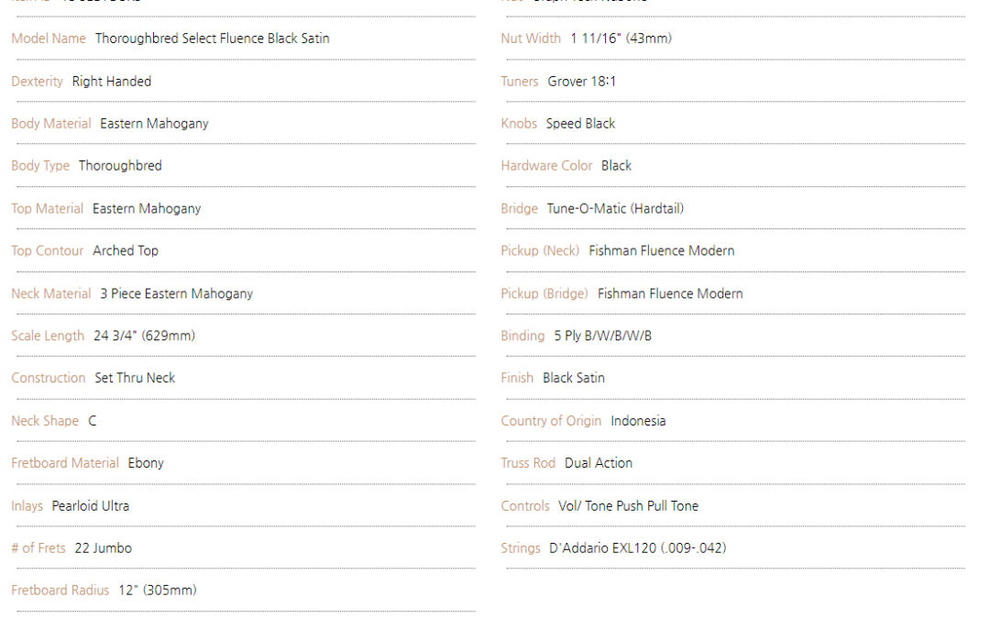Click the 'Controls' label
The height and width of the screenshot is (619, 990).
pos(525,506)
